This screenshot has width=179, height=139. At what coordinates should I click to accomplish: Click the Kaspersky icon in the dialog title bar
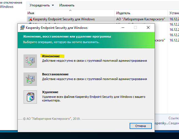click(x=22, y=28)
